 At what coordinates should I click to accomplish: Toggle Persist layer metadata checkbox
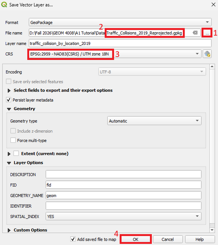pos(9,100)
